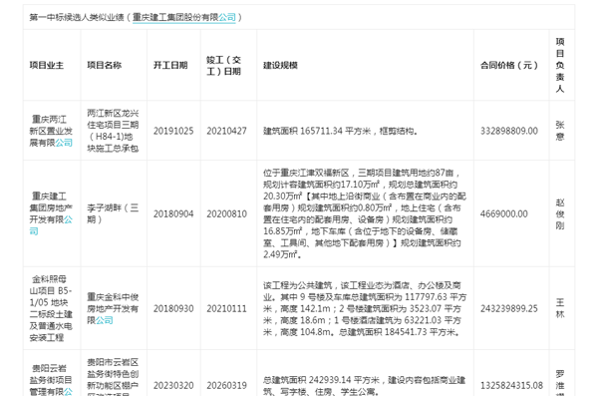598x396 pixels.
Task: Click start date 20180930
Action: pyautogui.click(x=173, y=308)
